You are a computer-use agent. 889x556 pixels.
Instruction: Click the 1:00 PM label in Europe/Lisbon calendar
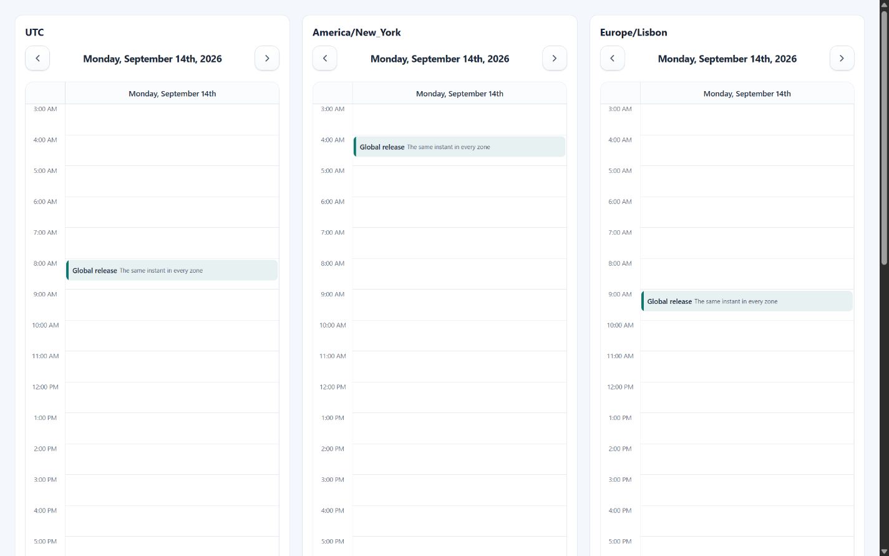[x=620, y=417]
